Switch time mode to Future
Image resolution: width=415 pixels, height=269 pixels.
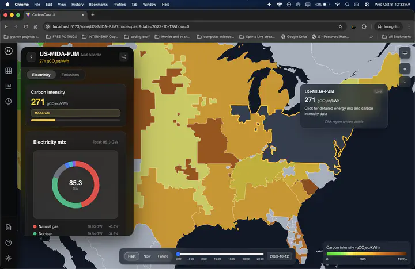pos(163,256)
